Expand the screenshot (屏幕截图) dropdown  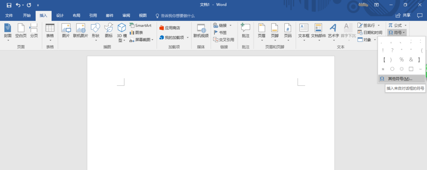pyautogui.click(x=152, y=40)
